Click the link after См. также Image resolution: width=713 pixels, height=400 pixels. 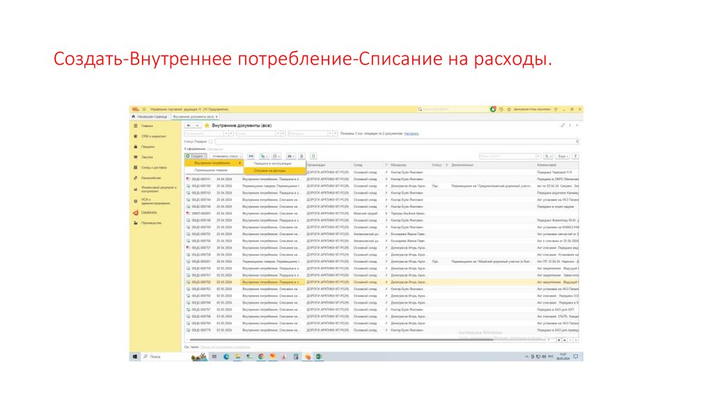pyautogui.click(x=225, y=347)
